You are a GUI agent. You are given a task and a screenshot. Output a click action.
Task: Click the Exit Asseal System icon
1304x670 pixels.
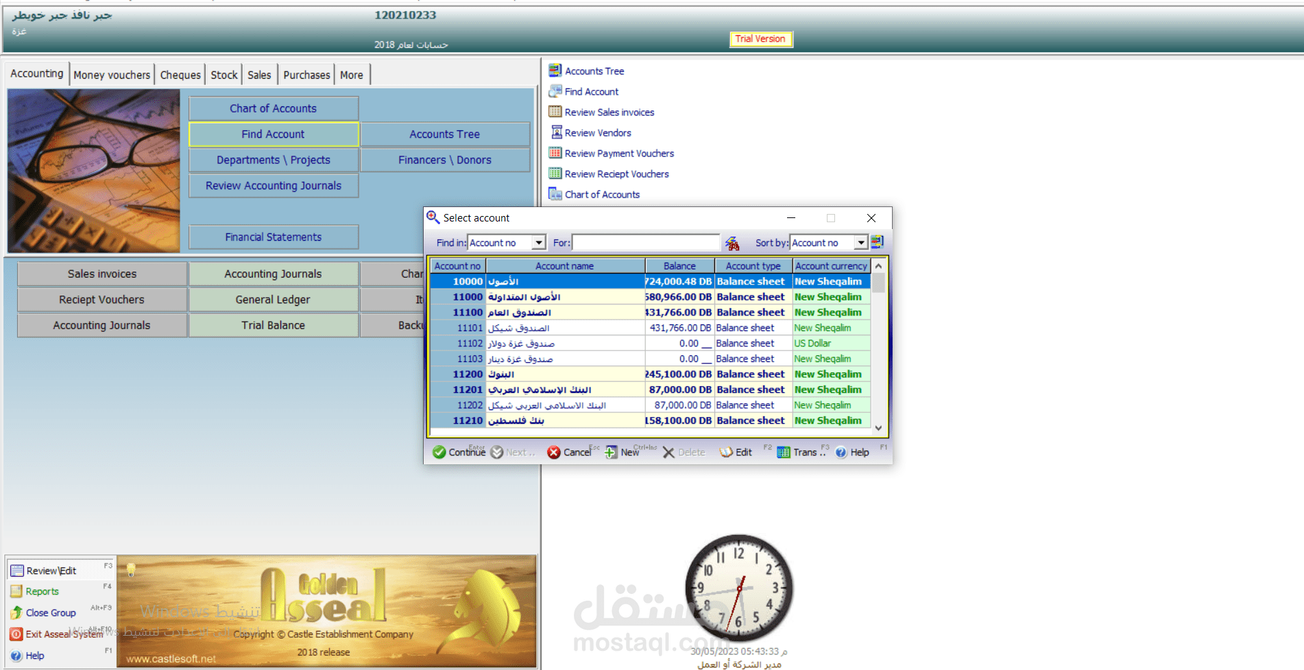point(16,634)
